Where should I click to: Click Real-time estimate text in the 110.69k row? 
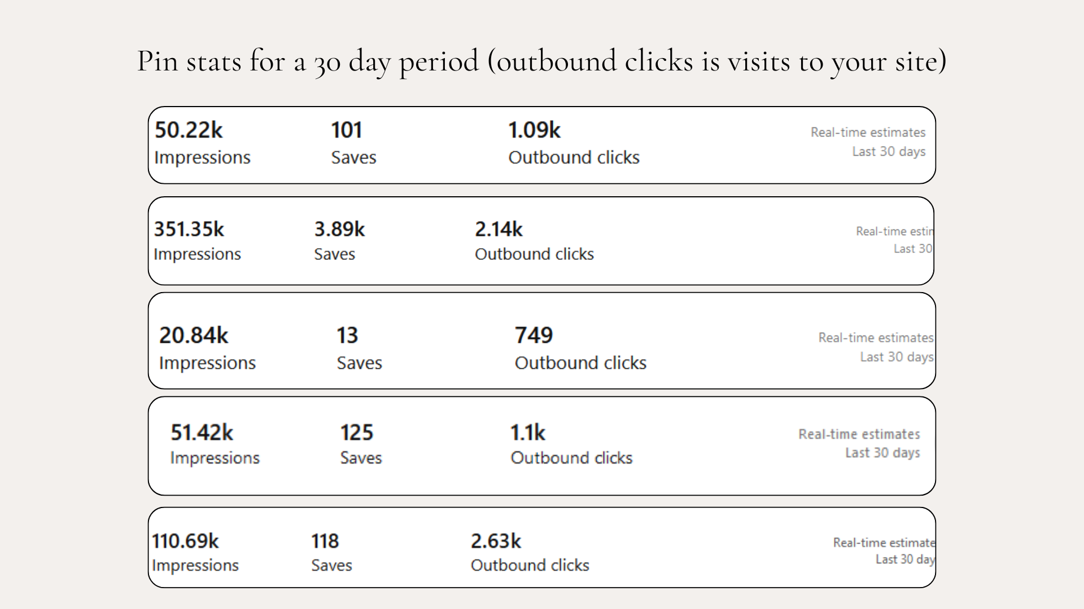[884, 542]
